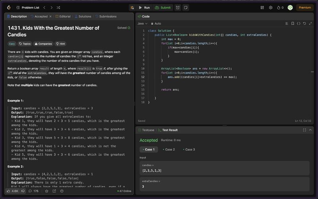Open the notes sticky icon
This screenshot has width=318, height=199.
[x=186, y=8]
